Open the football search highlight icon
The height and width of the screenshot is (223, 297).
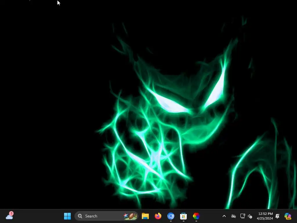point(130,216)
